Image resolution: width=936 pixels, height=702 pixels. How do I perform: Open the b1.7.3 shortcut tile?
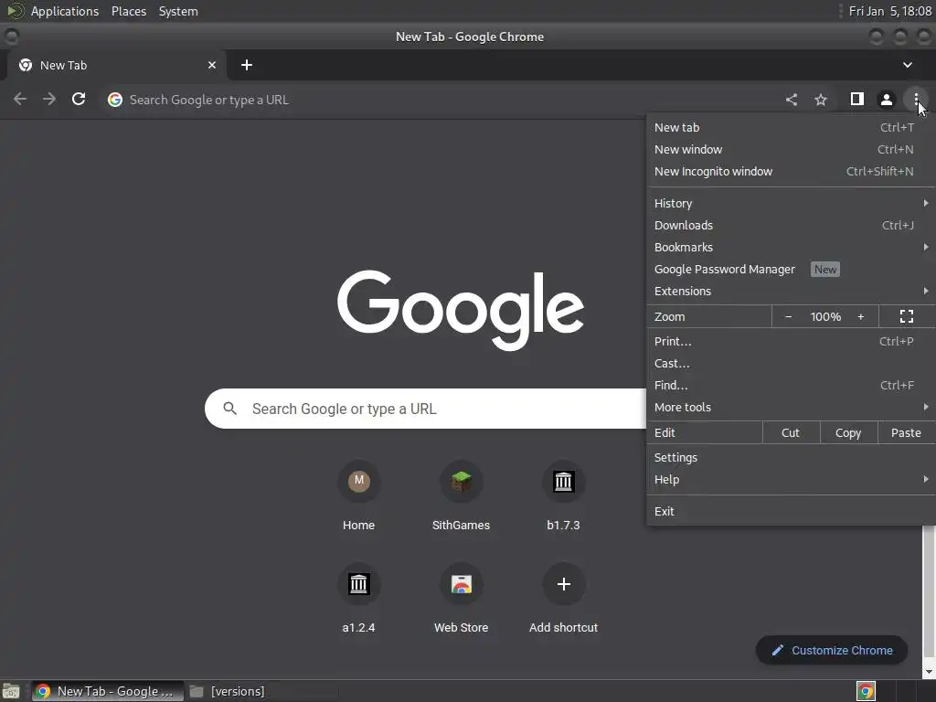(x=563, y=496)
